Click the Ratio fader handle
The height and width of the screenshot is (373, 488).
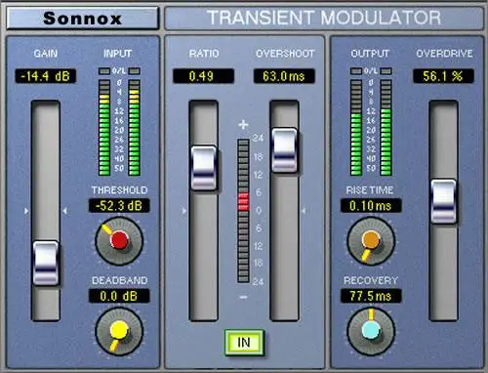point(204,168)
